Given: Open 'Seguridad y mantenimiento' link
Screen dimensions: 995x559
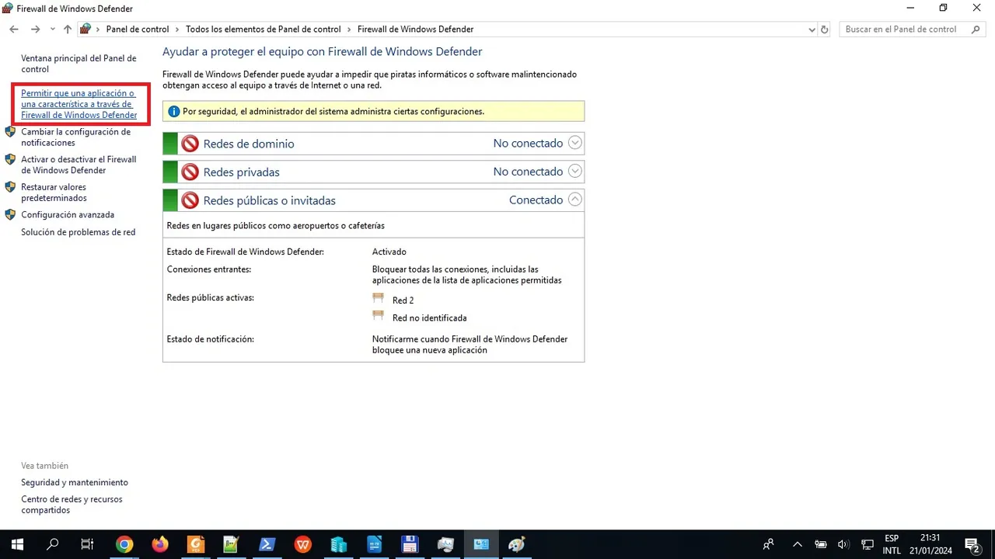Looking at the screenshot, I should coord(75,483).
